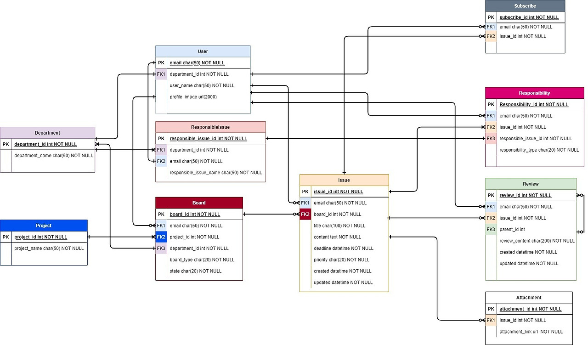Click project_id primary key in Project table
The image size is (588, 345).
pyautogui.click(x=44, y=237)
